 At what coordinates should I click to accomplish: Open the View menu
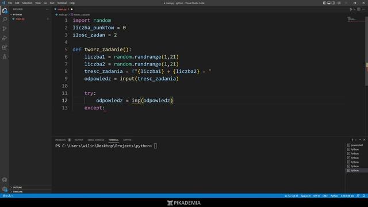[38, 3]
